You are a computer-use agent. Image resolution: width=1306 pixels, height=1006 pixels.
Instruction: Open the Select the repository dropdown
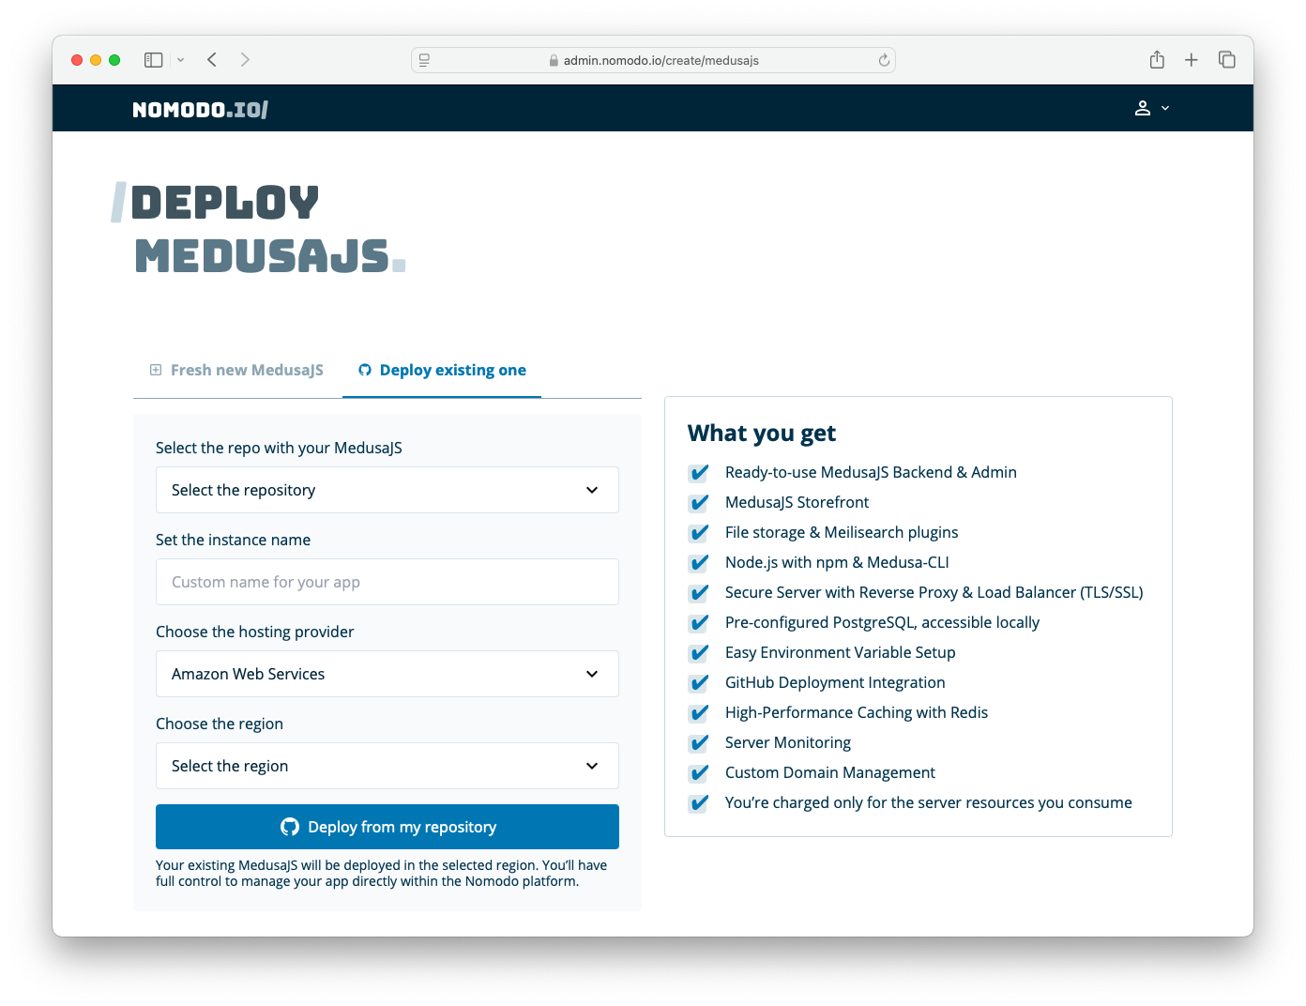(387, 490)
